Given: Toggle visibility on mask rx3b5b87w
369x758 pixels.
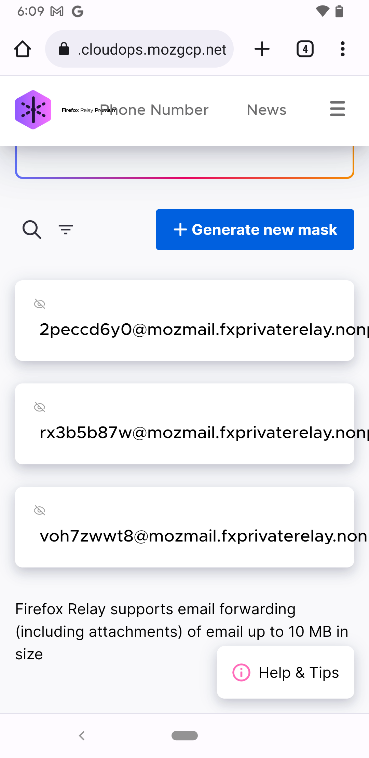Looking at the screenshot, I should coord(40,406).
